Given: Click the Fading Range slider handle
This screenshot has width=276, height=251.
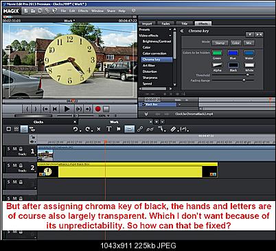Looking at the screenshot, I should [244, 80].
